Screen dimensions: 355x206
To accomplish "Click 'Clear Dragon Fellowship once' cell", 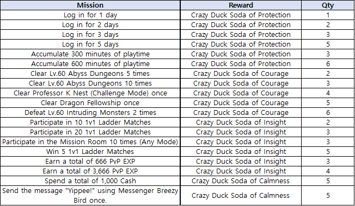I will (x=90, y=103).
